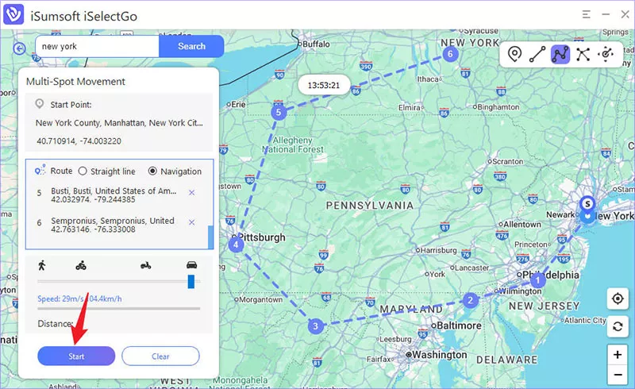Image resolution: width=635 pixels, height=389 pixels.
Task: Center the map on current location
Action: [x=617, y=298]
